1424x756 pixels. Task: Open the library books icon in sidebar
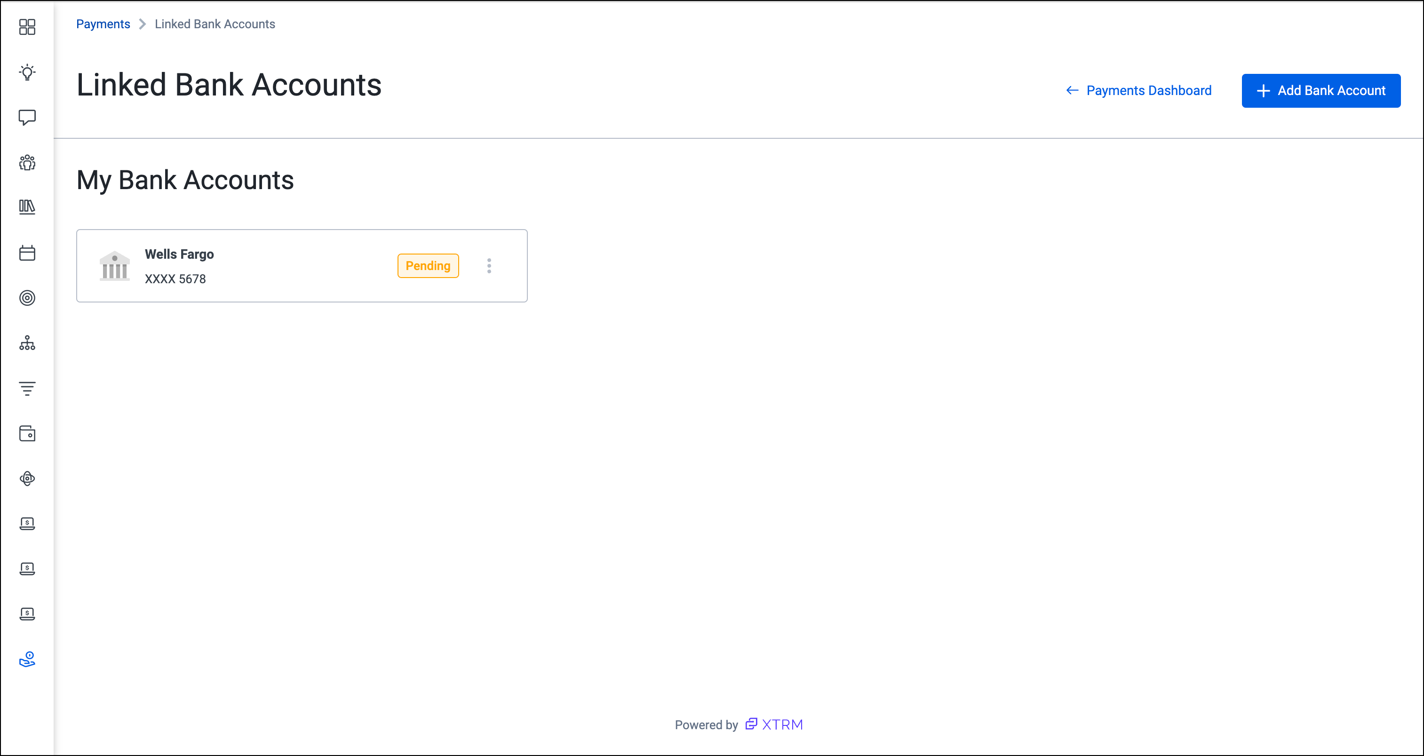27,207
